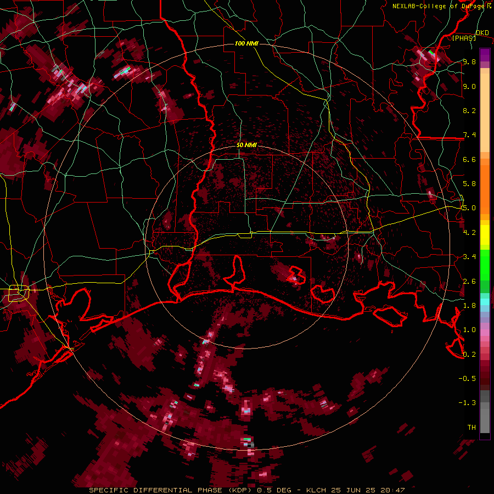
Task: Click the -1.3 value on the color scale
Action: point(467,403)
